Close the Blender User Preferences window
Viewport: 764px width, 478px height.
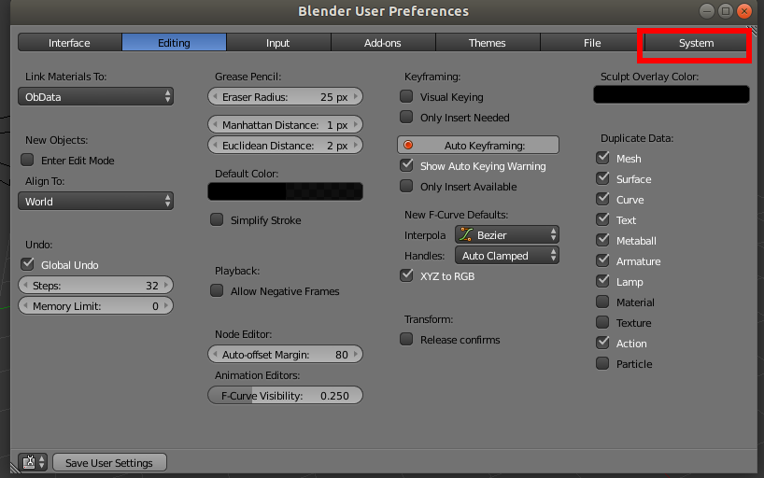click(744, 10)
